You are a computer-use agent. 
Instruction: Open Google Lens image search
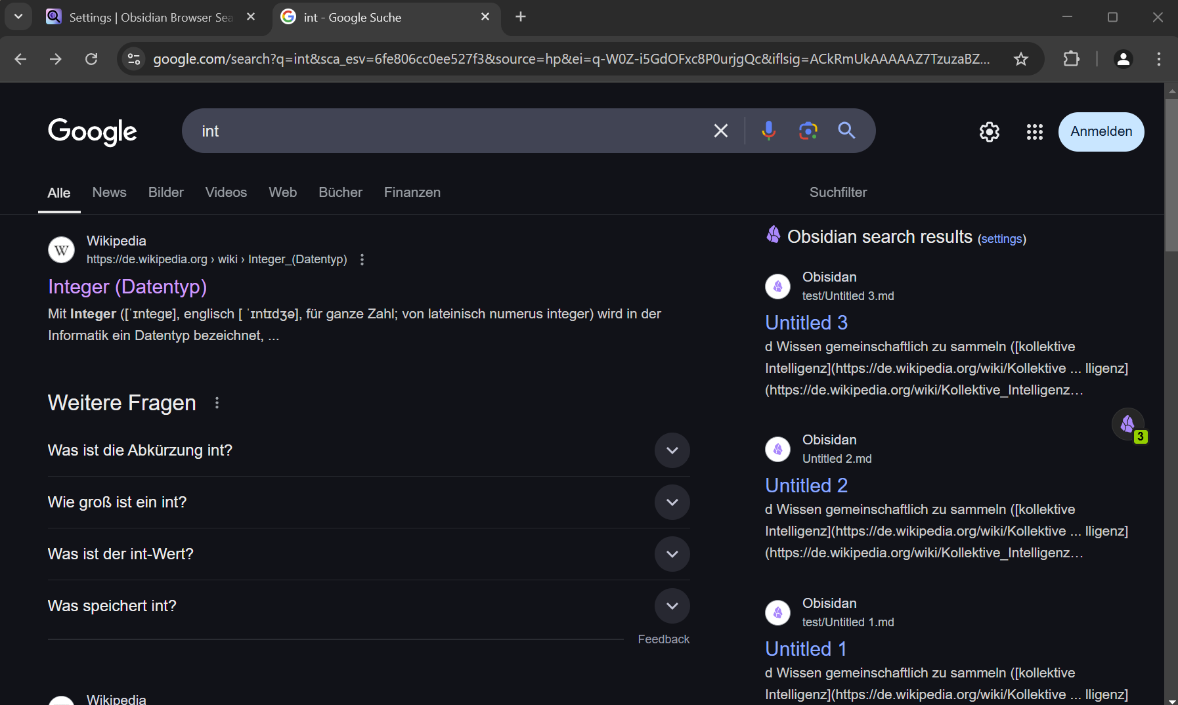(x=808, y=131)
